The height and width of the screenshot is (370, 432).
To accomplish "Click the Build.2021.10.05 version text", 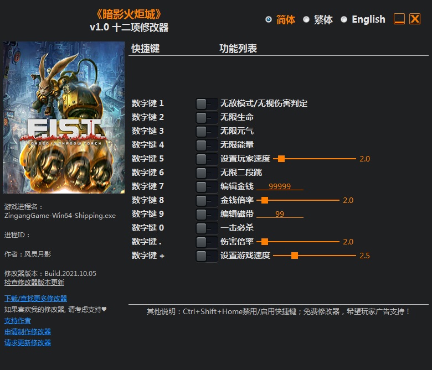I will (x=70, y=273).
